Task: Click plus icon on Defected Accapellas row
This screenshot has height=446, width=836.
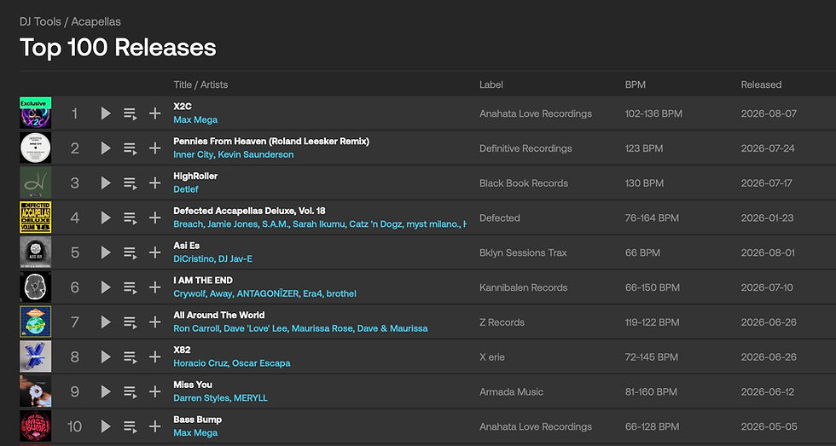Action: pos(154,217)
